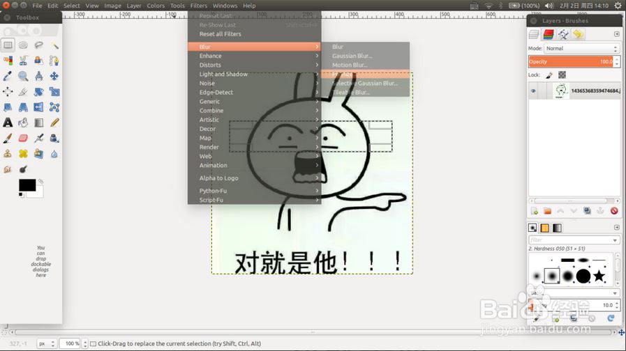Pick the star brush thumbnail
The image size is (626, 351).
tap(599, 276)
